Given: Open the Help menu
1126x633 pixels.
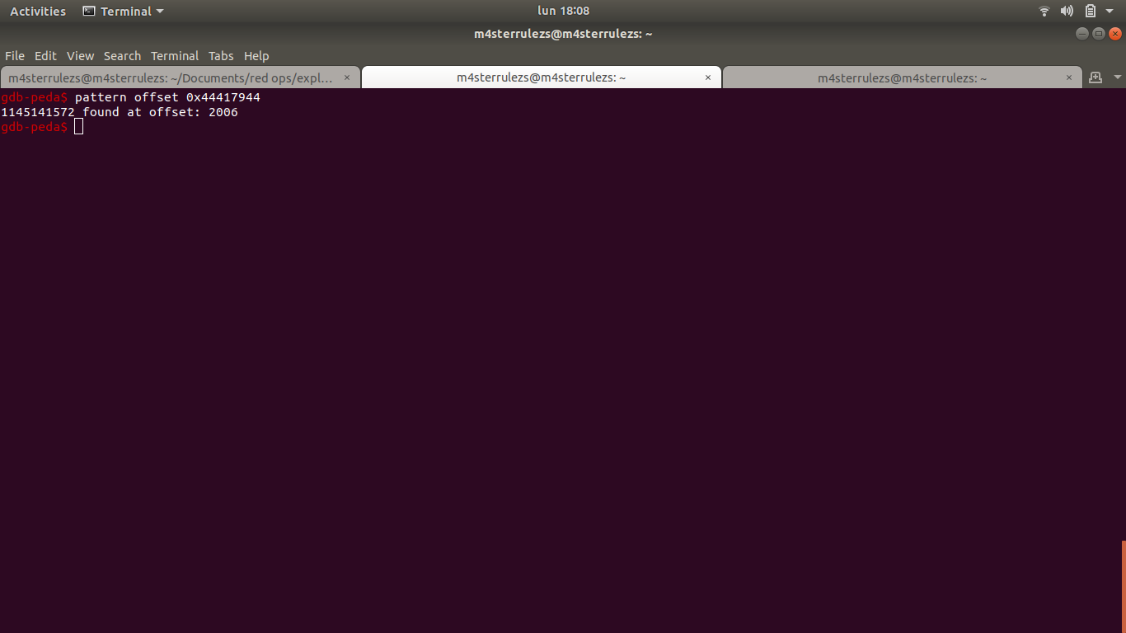Looking at the screenshot, I should click(256, 56).
